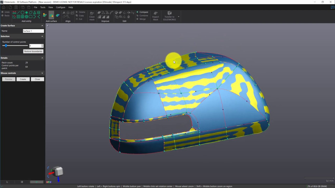Screen dimensions: 335x188
Task: Select the Merge option
Action: tap(142, 19)
